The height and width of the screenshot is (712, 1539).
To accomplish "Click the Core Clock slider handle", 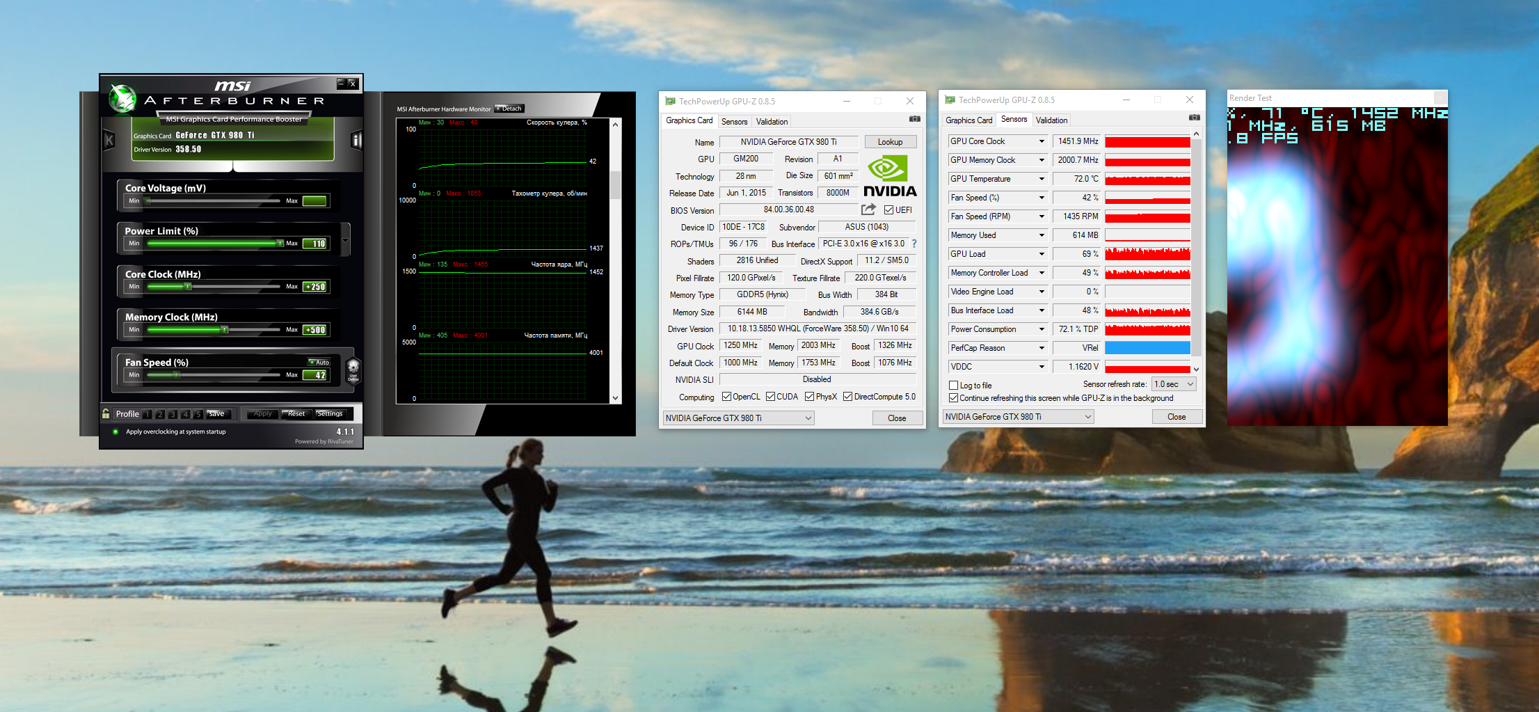I will (x=187, y=287).
